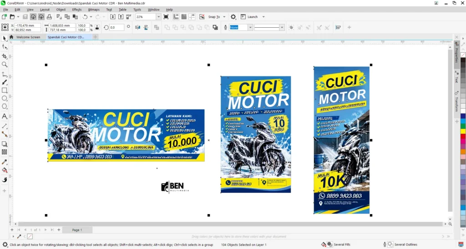The width and height of the screenshot is (466, 249).
Task: Select the Connector tool
Action: pyautogui.click(x=5, y=134)
